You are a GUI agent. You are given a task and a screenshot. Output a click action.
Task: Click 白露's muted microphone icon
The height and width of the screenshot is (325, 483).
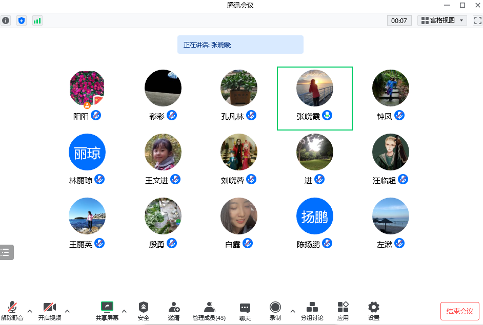click(x=248, y=243)
